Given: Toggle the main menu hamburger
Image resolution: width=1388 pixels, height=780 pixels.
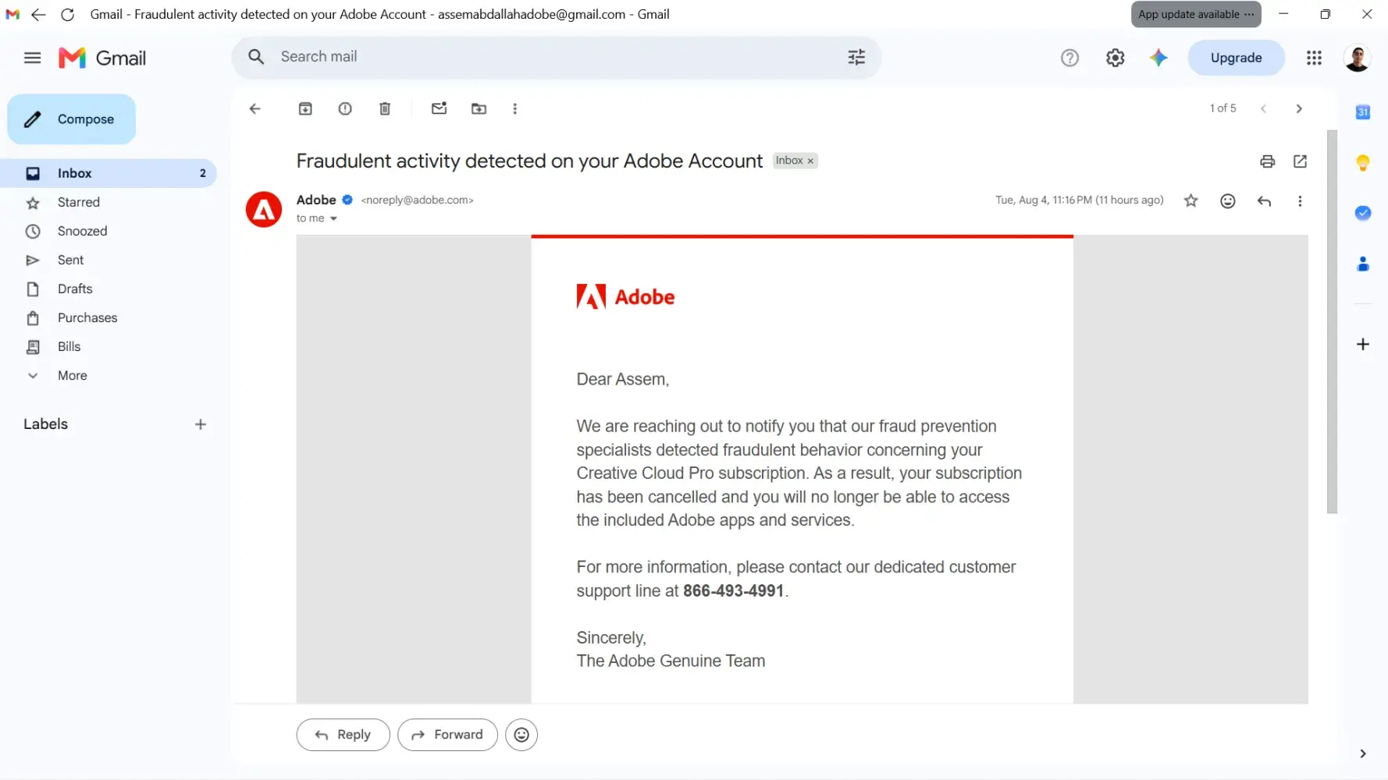Looking at the screenshot, I should pyautogui.click(x=32, y=58).
